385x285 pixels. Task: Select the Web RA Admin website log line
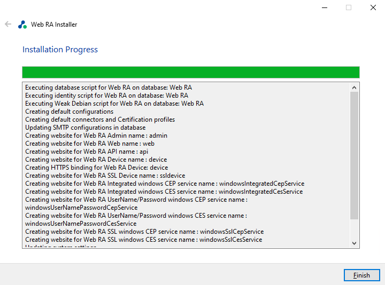click(96, 136)
